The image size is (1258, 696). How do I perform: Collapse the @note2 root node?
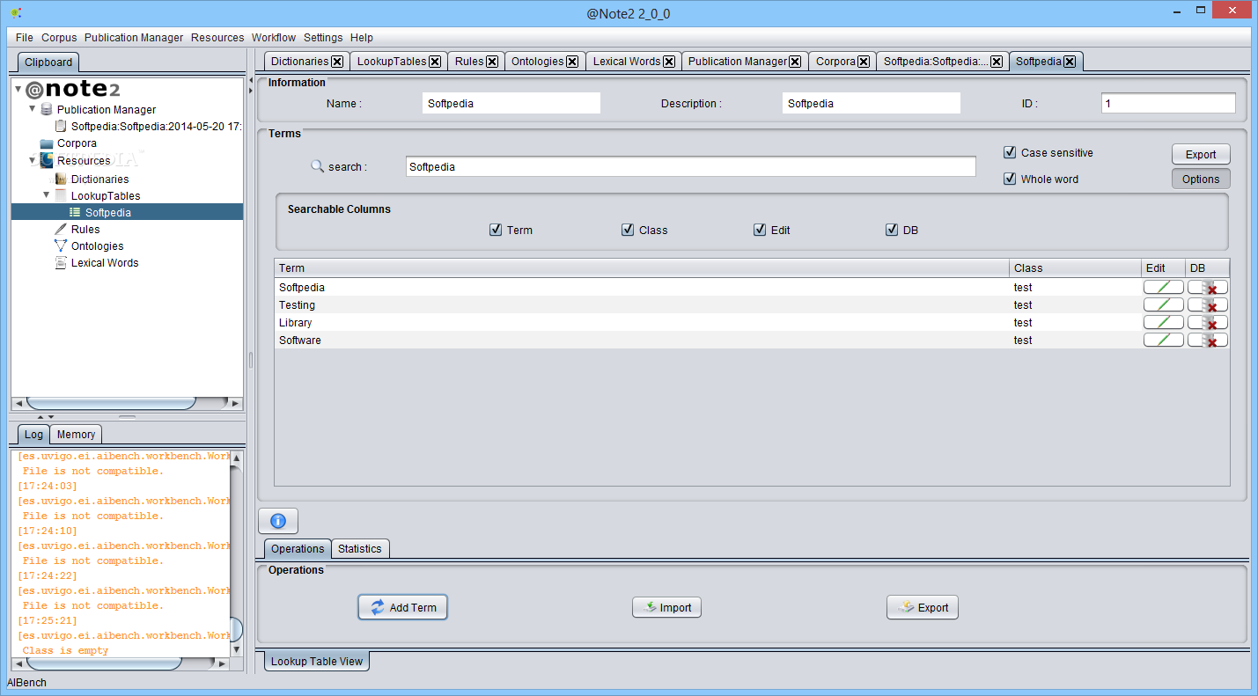pyautogui.click(x=18, y=89)
